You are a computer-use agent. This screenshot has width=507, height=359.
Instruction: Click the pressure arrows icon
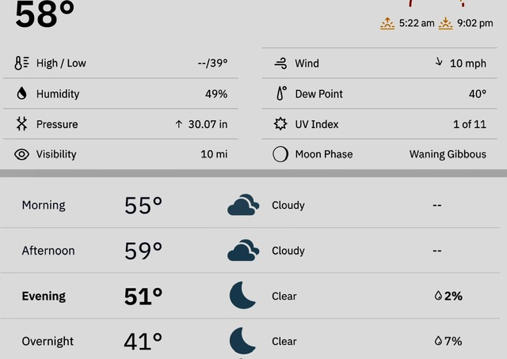[21, 124]
